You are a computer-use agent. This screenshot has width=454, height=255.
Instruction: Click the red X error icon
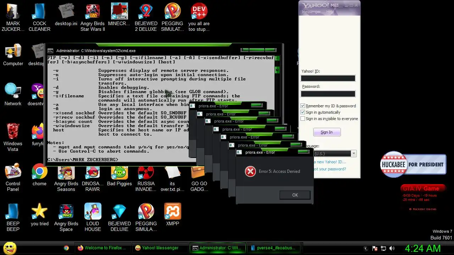tap(250, 171)
